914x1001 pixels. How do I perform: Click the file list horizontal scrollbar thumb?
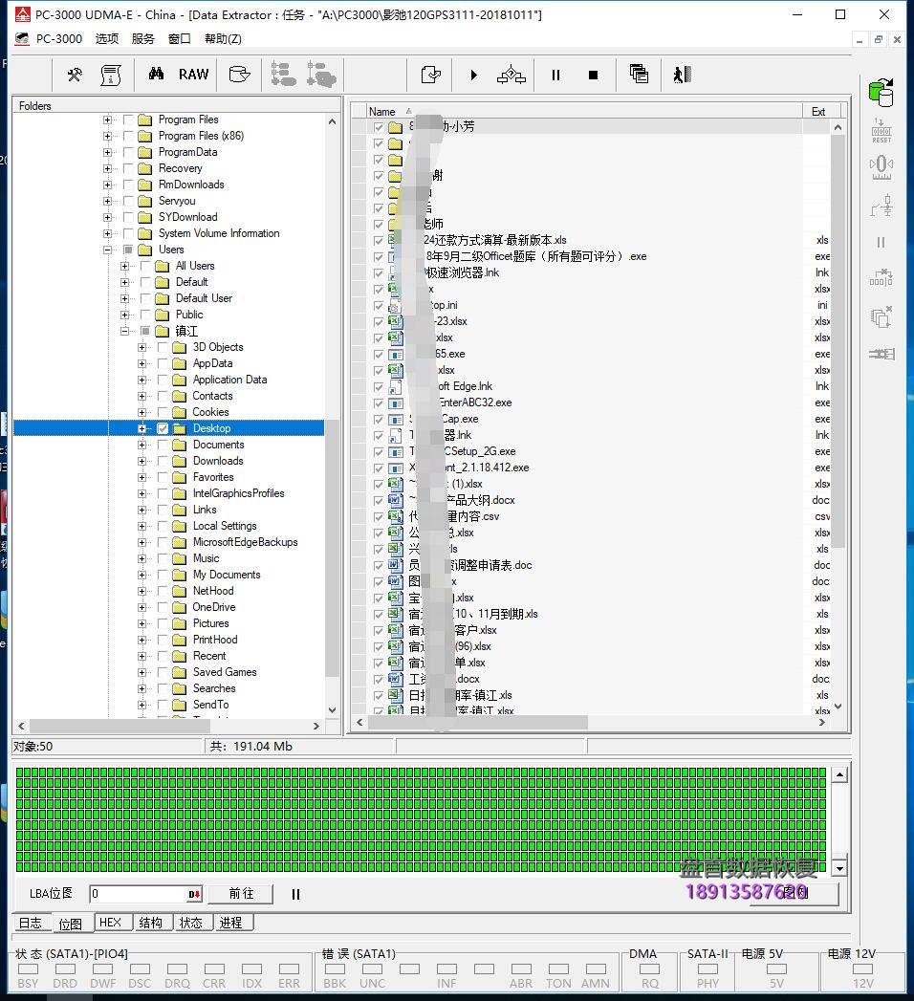click(x=477, y=723)
